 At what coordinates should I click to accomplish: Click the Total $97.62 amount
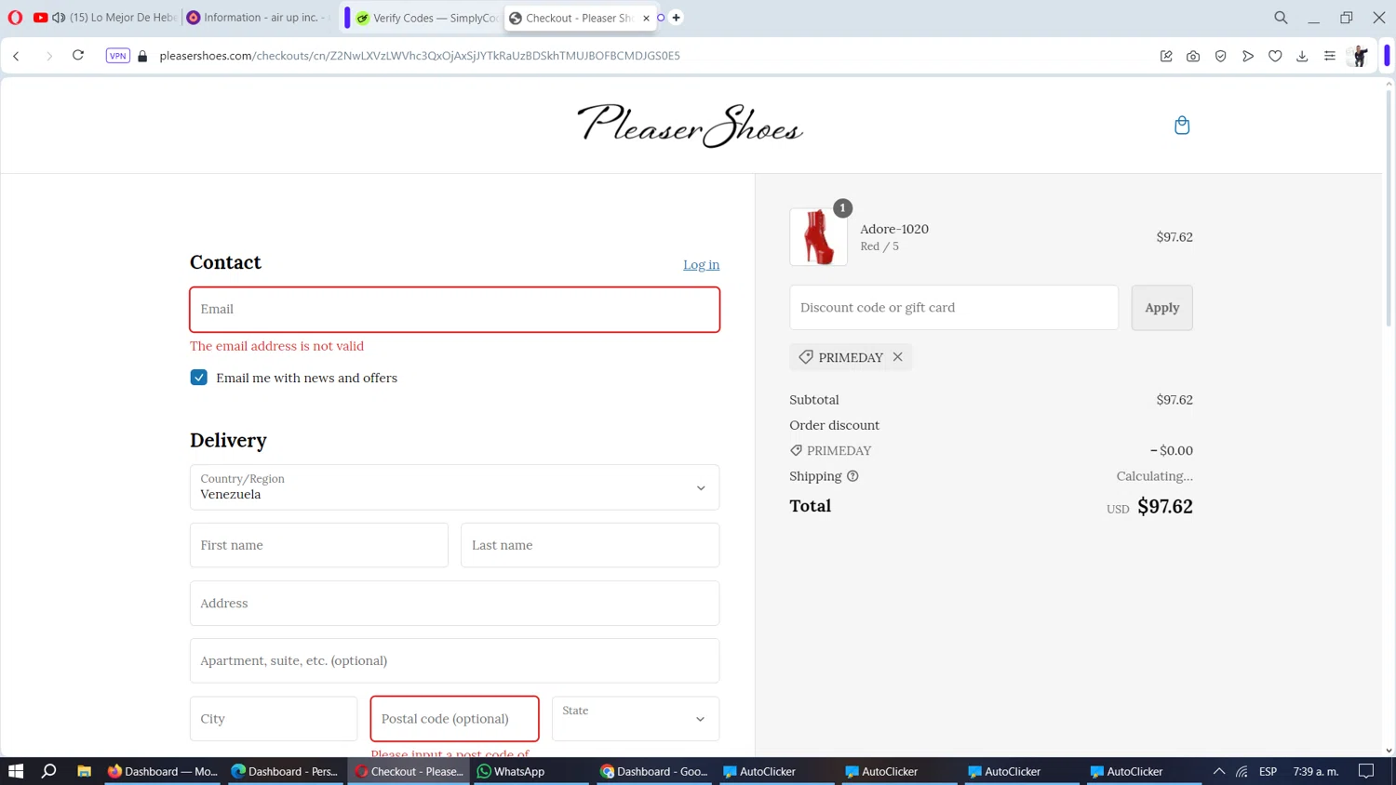[x=1164, y=506]
